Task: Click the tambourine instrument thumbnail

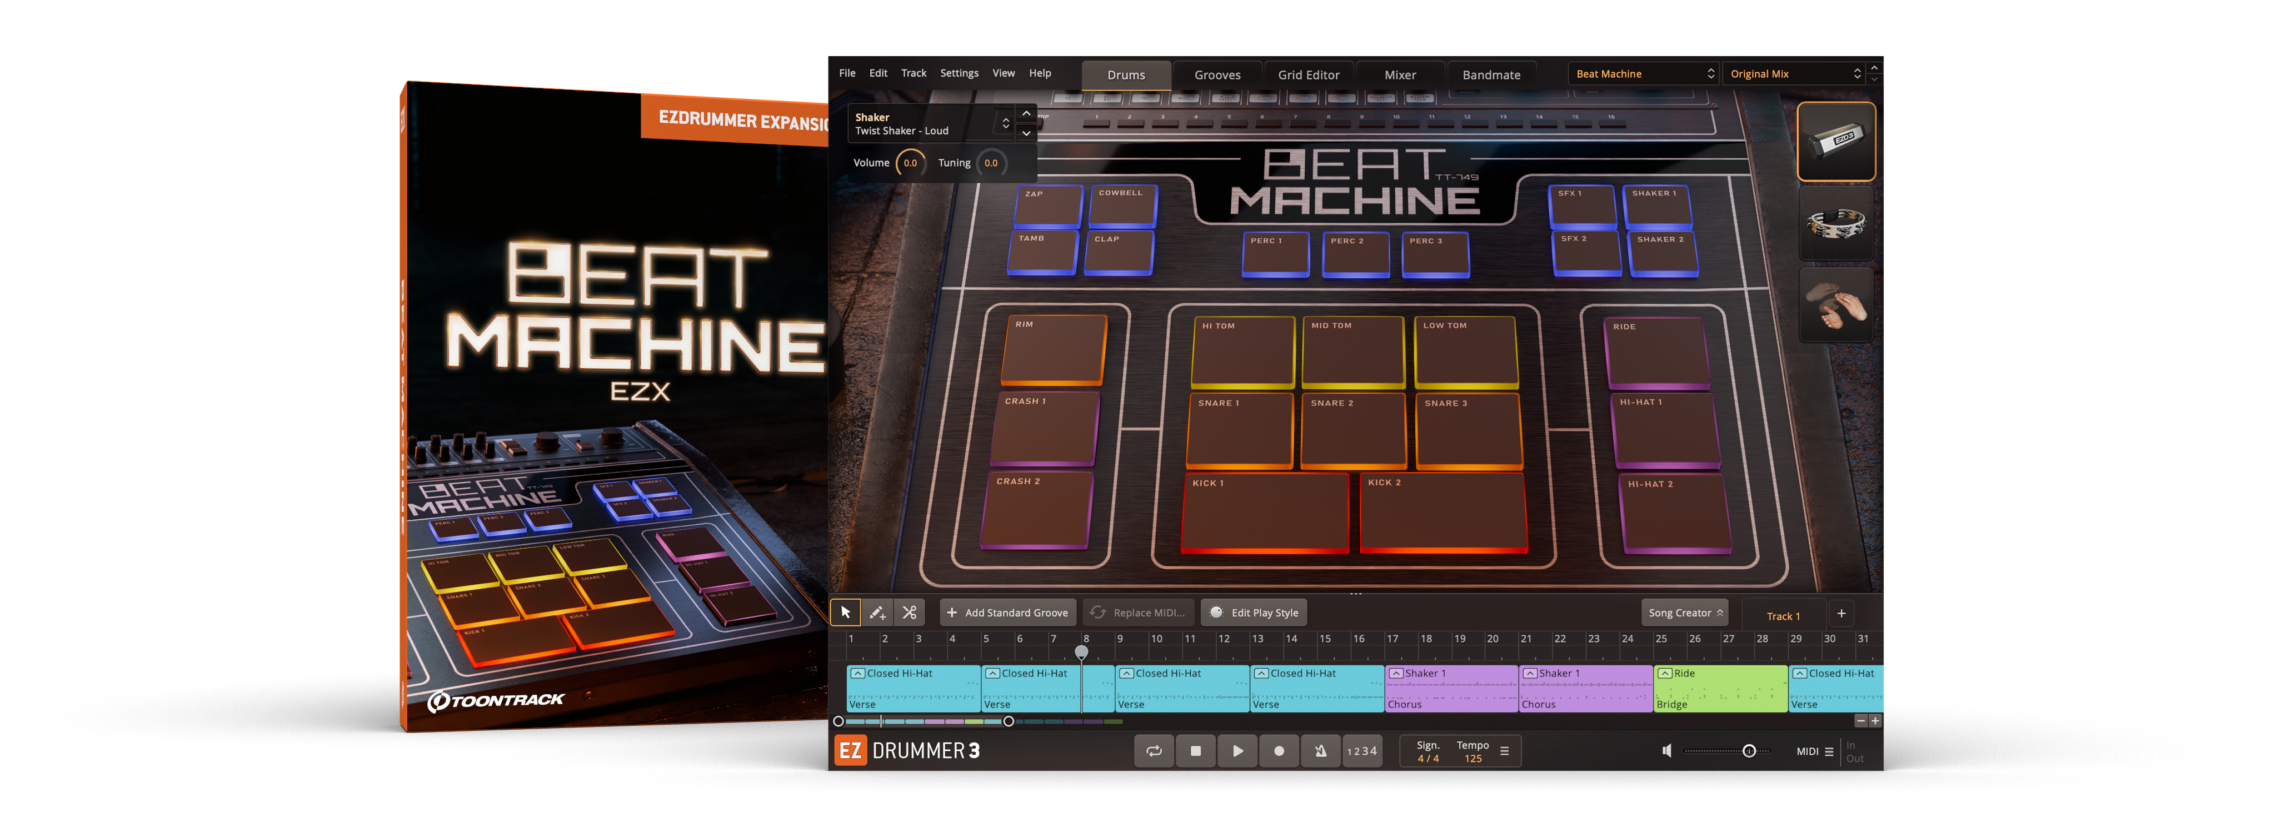Action: tap(1836, 223)
